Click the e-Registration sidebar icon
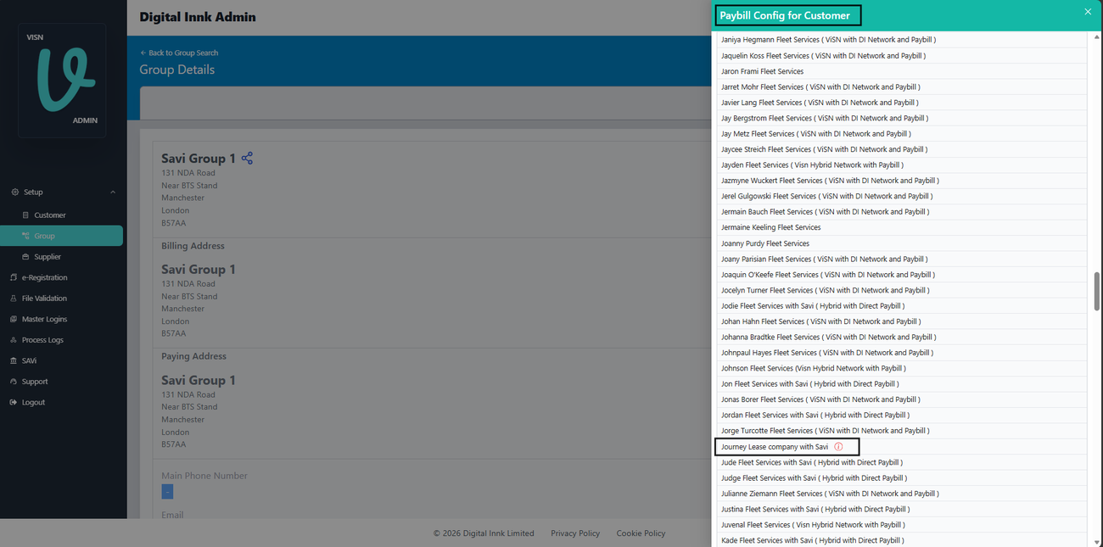1103x547 pixels. [14, 277]
